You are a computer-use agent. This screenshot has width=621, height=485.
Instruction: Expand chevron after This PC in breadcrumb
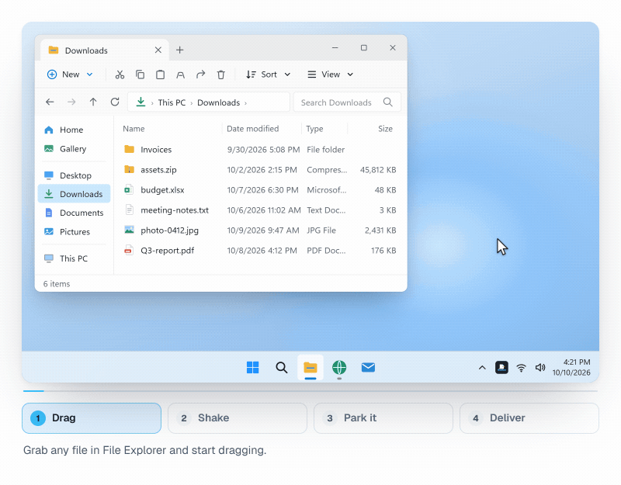pyautogui.click(x=191, y=103)
